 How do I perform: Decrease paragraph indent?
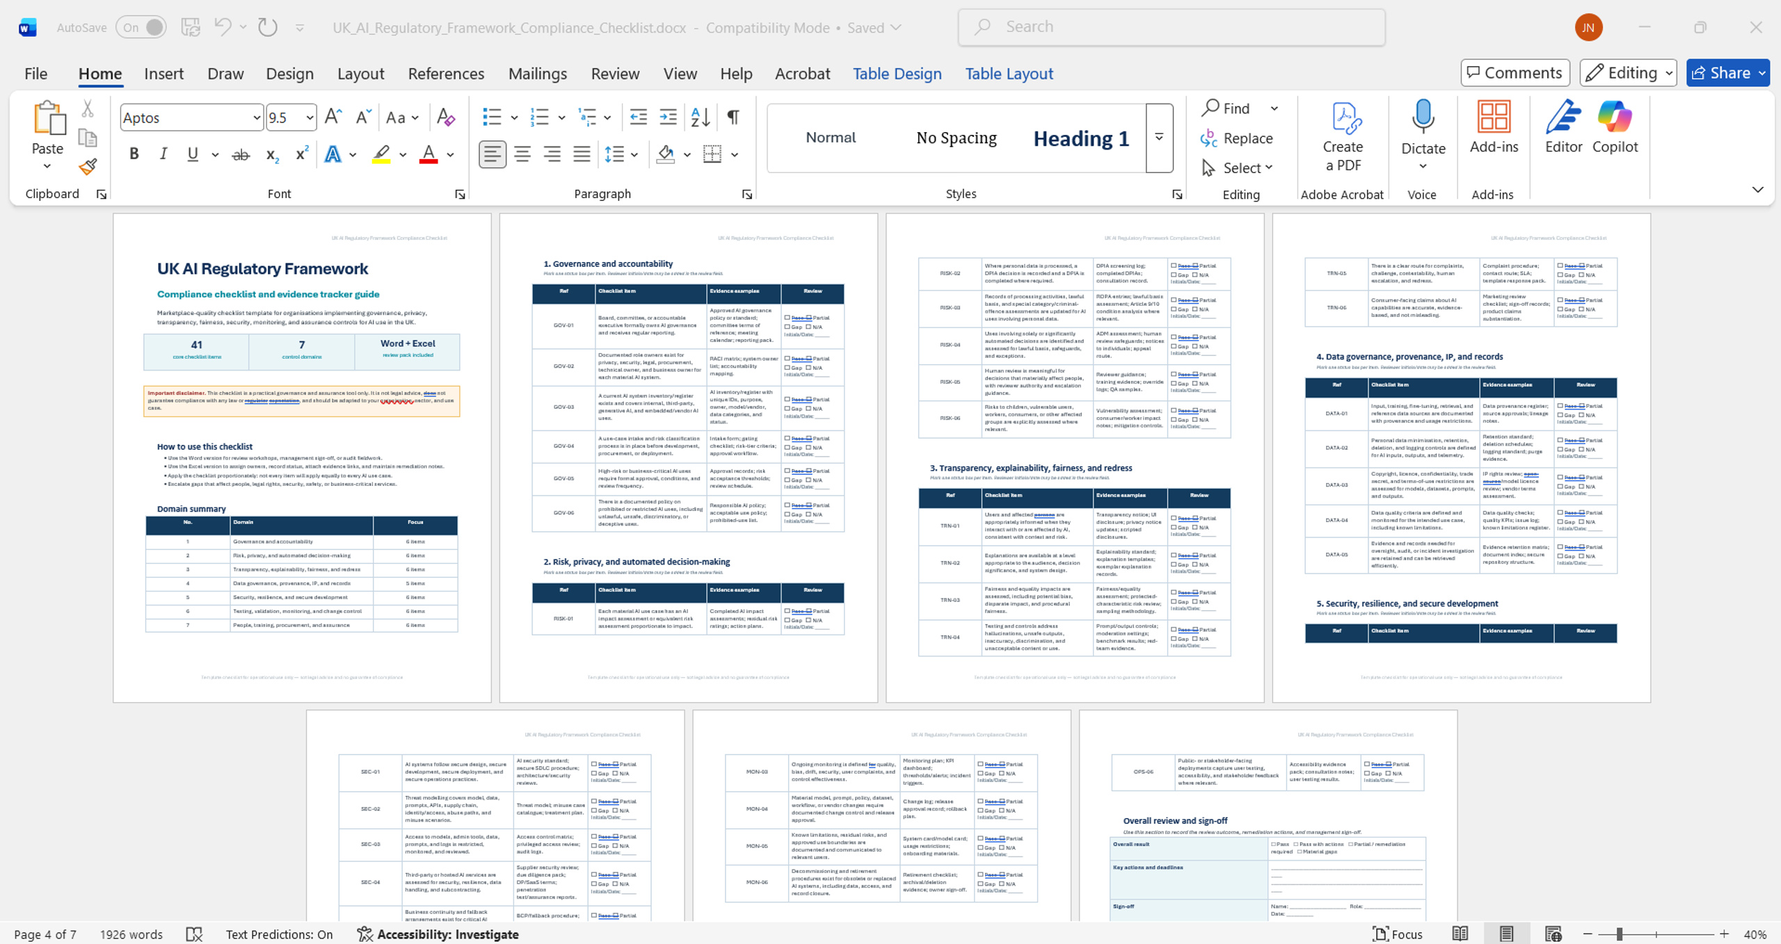pyautogui.click(x=638, y=117)
